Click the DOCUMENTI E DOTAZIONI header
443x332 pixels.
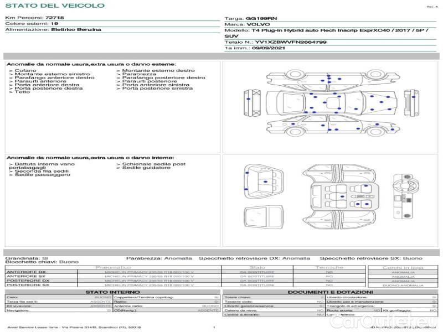(329, 292)
